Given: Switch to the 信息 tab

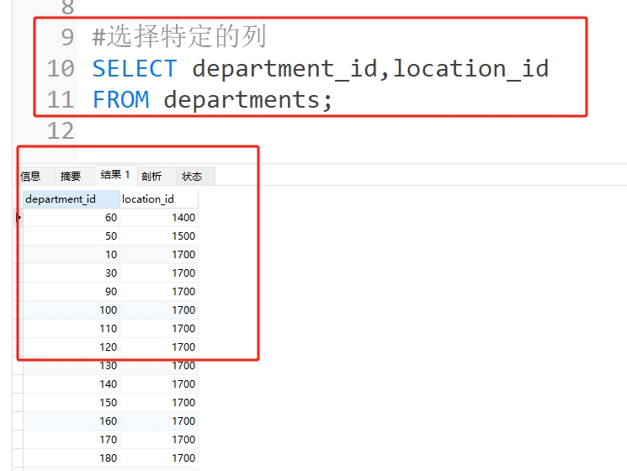Looking at the screenshot, I should (x=30, y=176).
